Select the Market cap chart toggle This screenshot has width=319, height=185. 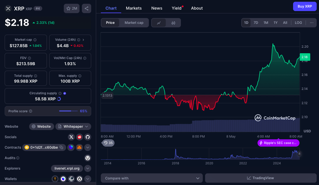134,23
